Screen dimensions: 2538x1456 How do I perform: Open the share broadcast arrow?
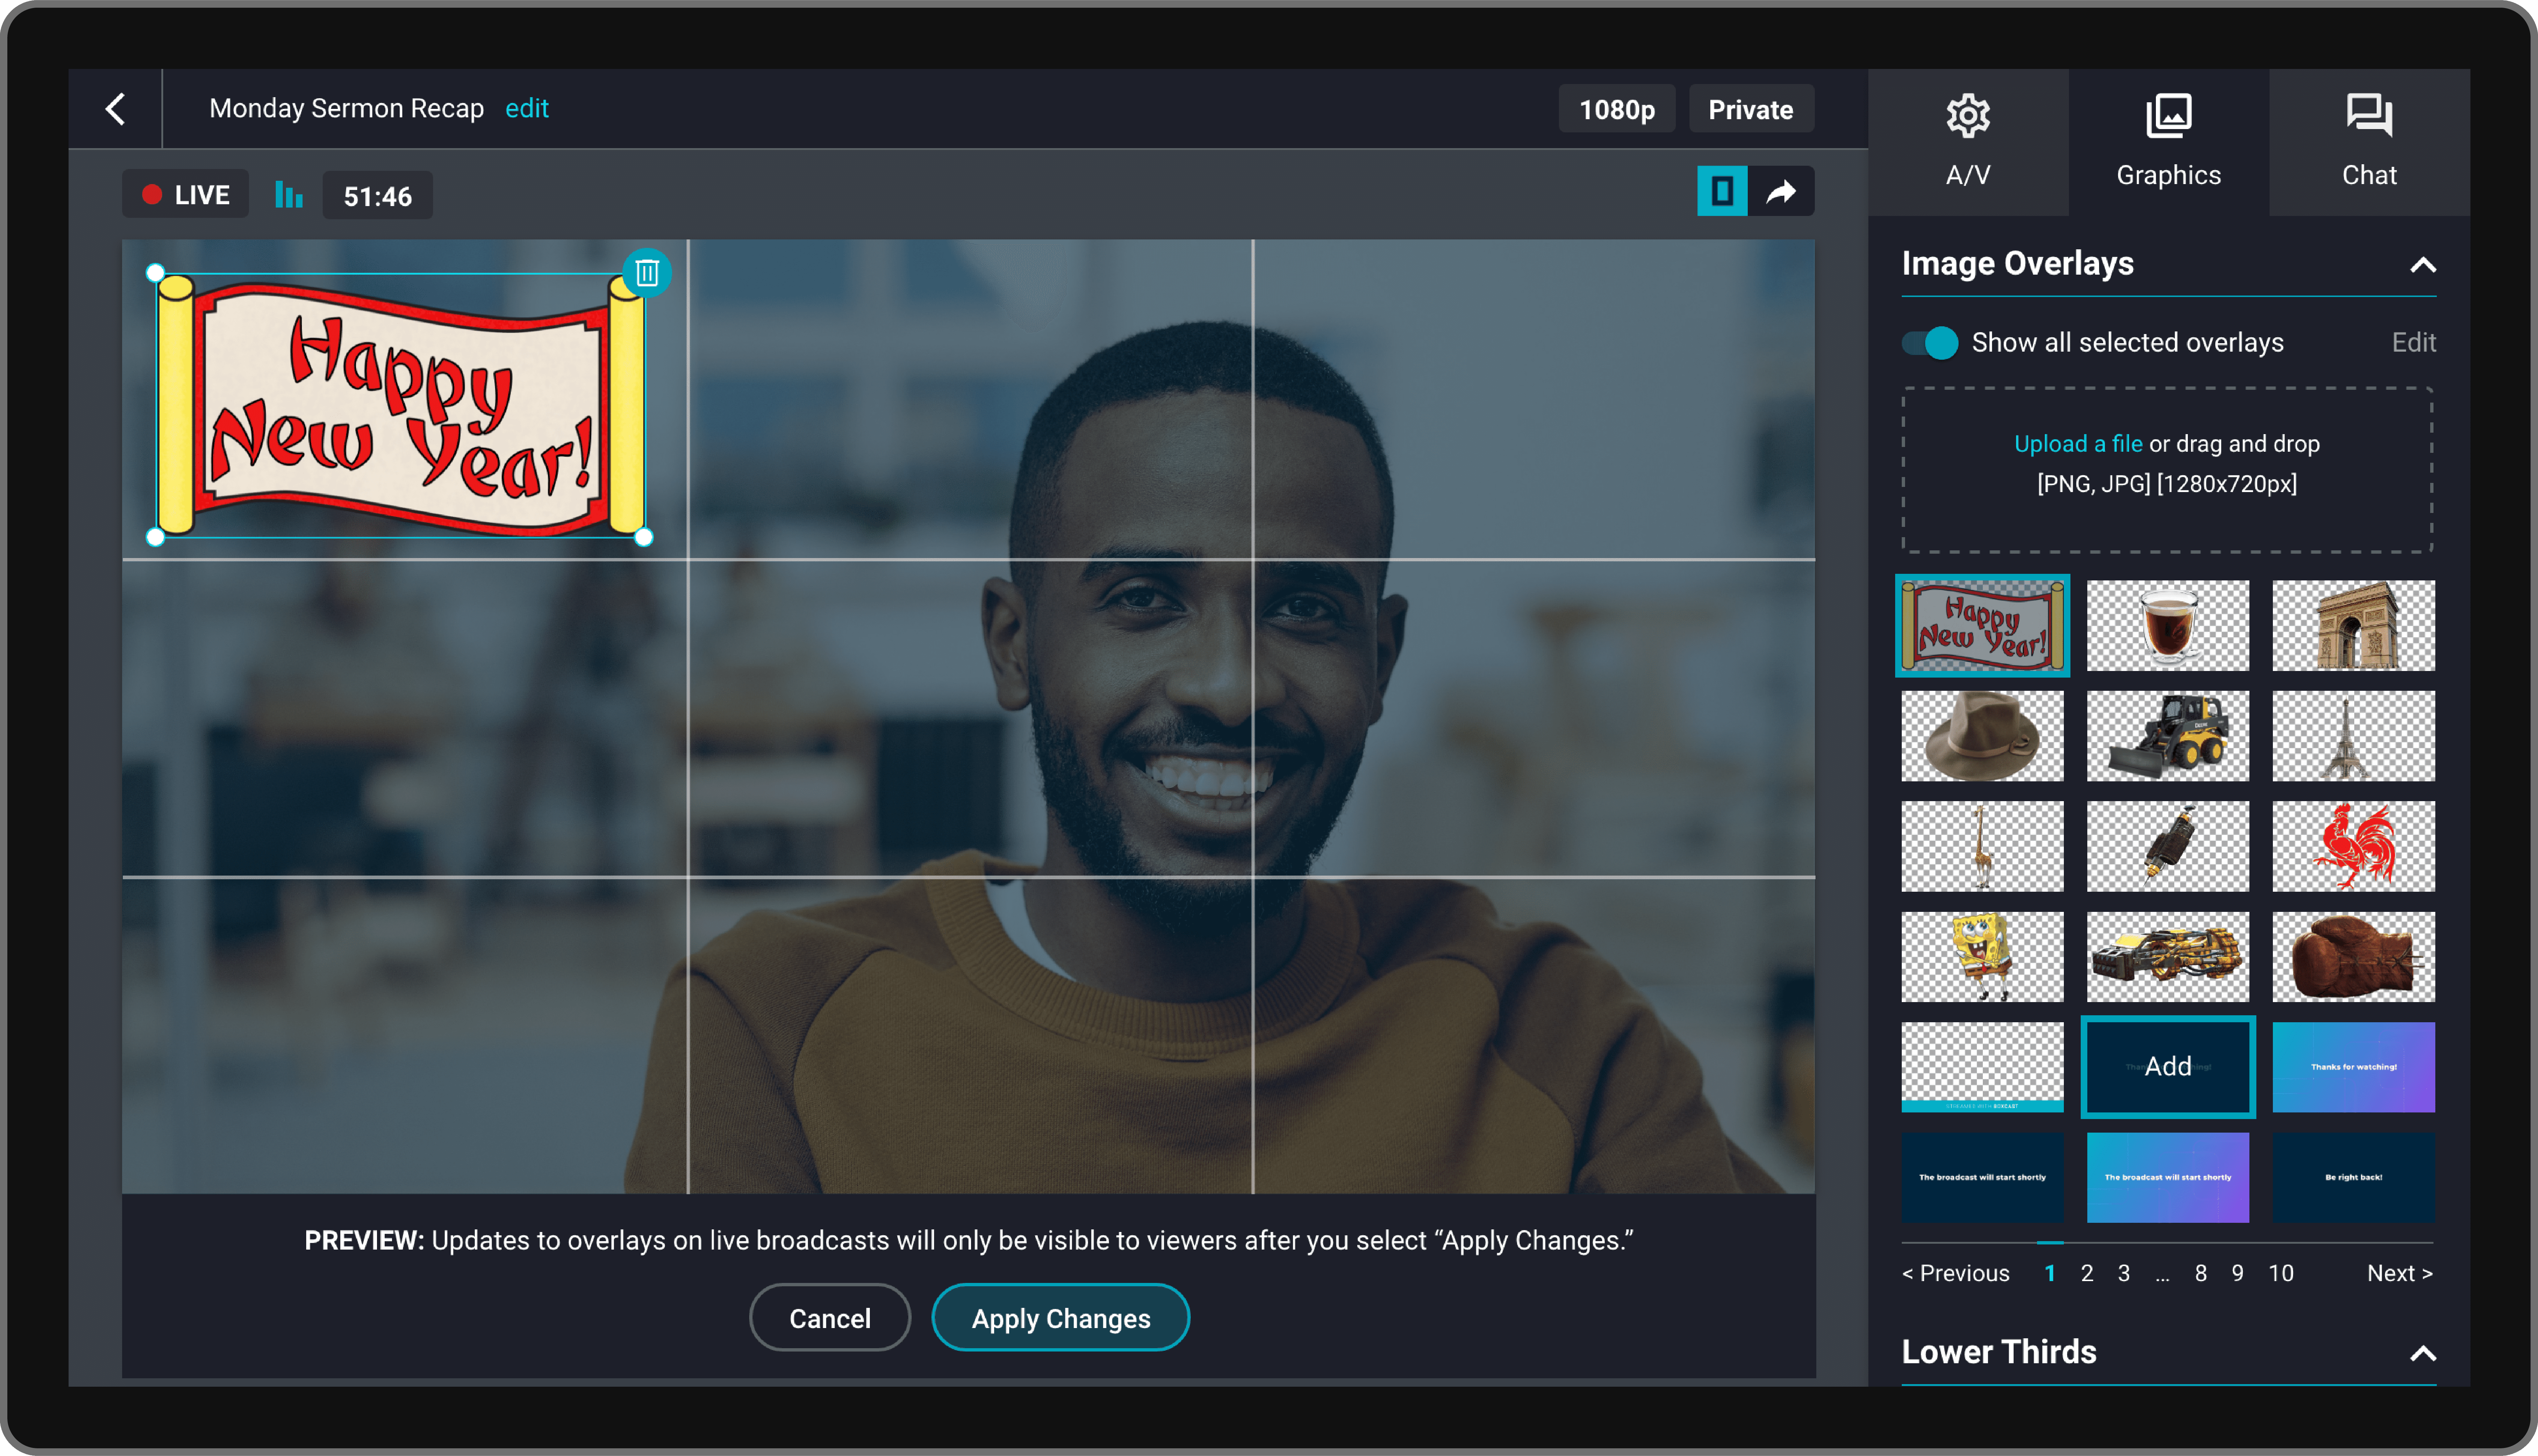point(1781,191)
